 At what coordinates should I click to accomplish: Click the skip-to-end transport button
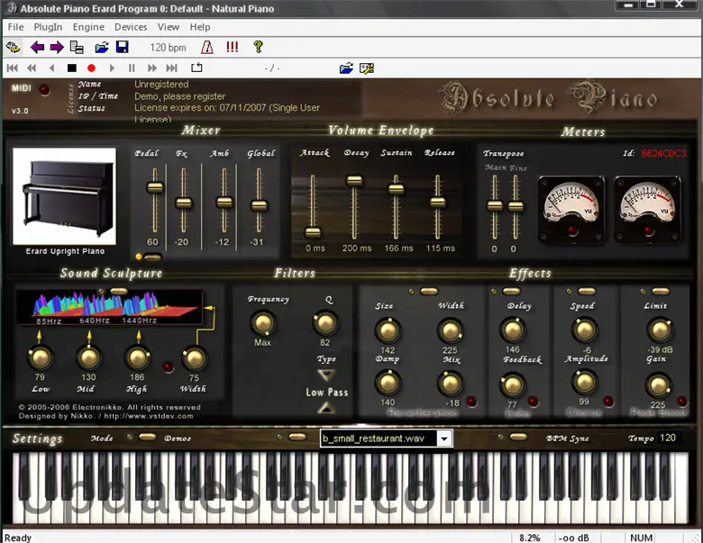[x=172, y=68]
